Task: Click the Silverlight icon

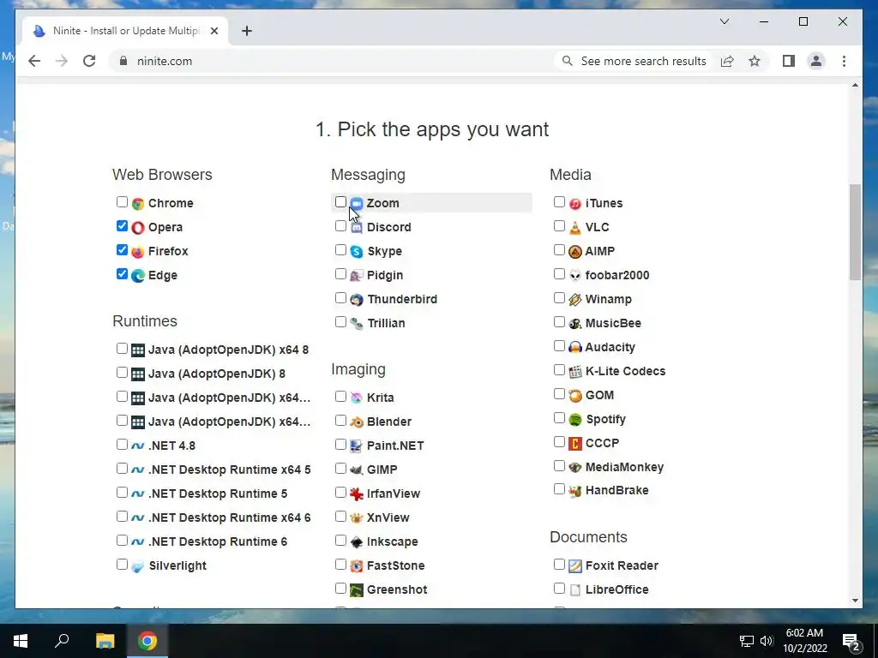Action: point(138,566)
